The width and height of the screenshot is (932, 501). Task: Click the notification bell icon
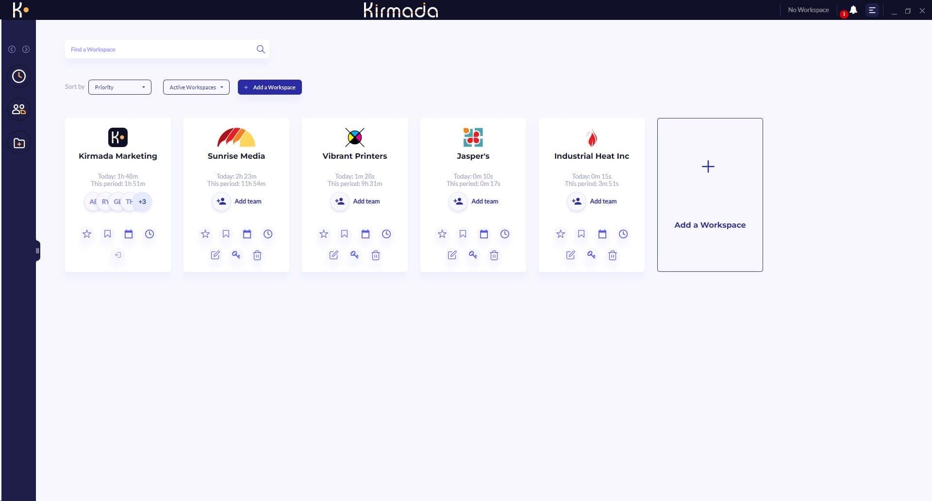click(853, 10)
